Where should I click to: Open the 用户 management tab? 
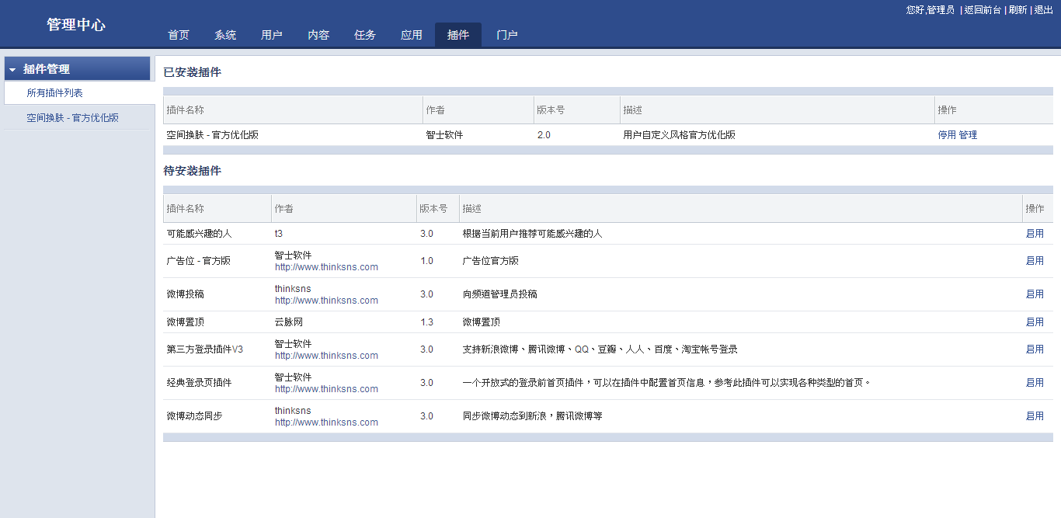272,35
